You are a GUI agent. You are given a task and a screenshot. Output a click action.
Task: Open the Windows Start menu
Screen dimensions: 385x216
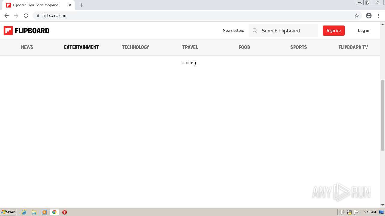(x=8, y=212)
